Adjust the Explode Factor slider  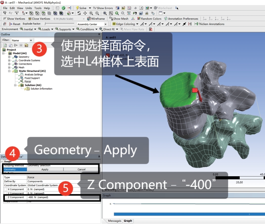59,24
